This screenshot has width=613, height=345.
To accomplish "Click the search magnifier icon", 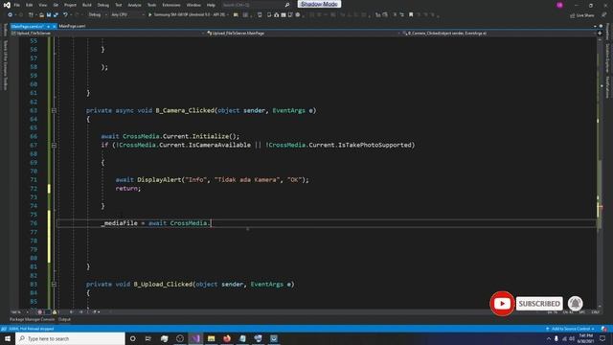I will point(287,5).
